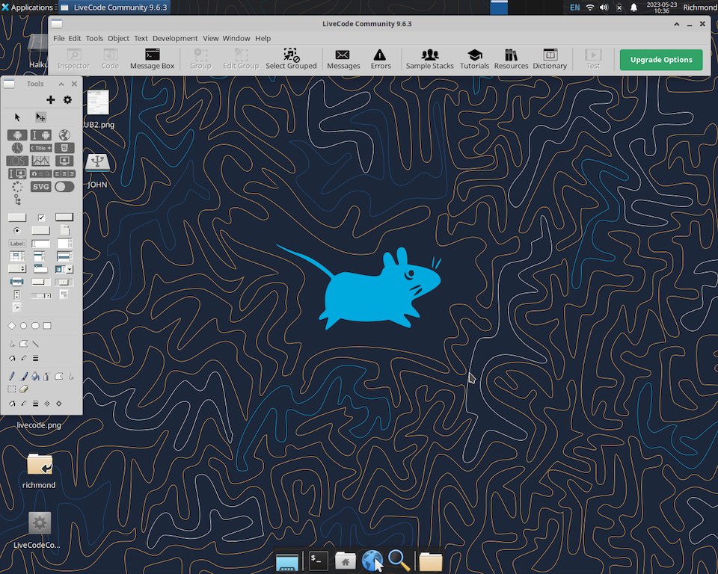Select the clock widget in Tools palette
Image resolution: width=718 pixels, height=574 pixels.
pyautogui.click(x=17, y=148)
